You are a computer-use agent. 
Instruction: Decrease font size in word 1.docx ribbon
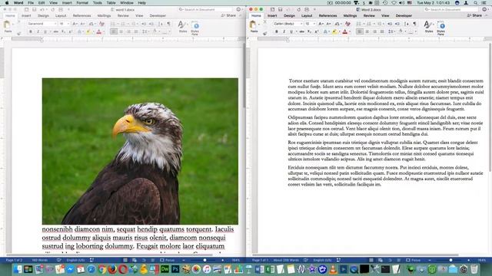pyautogui.click(x=82, y=24)
